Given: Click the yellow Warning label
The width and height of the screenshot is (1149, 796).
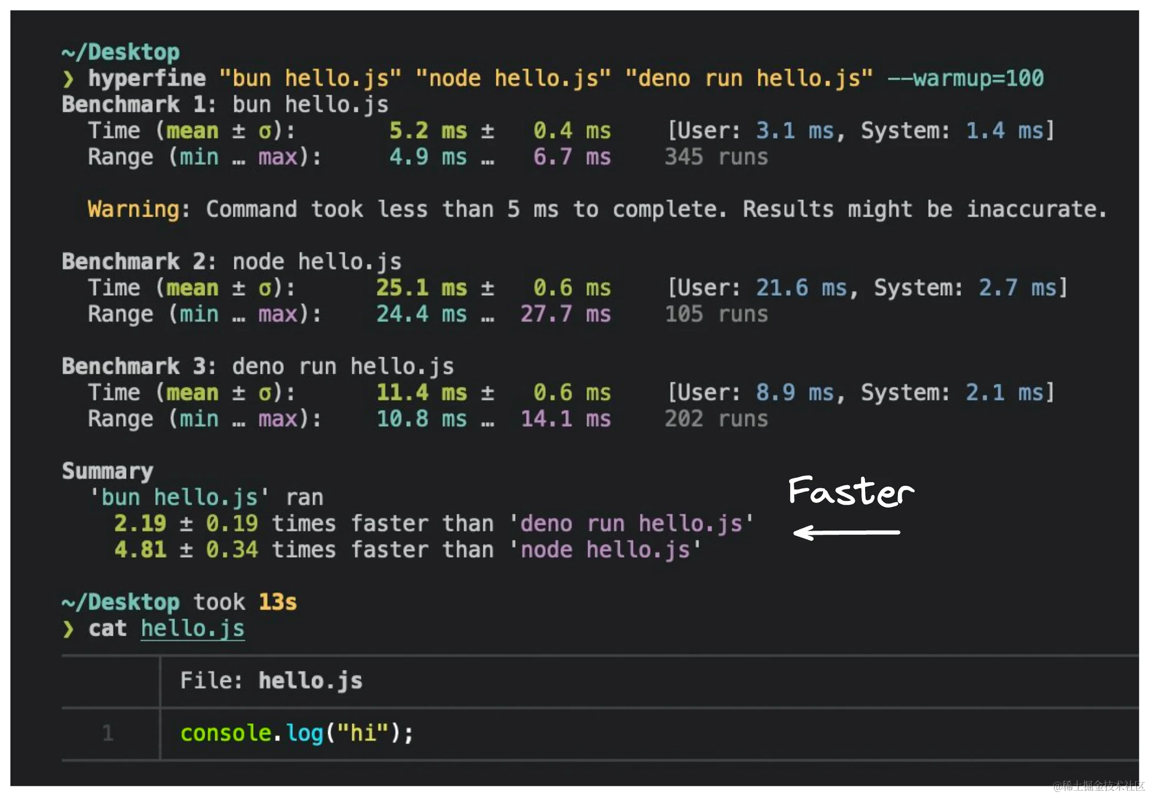Looking at the screenshot, I should coord(133,209).
